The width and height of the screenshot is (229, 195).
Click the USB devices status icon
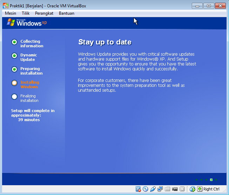153,189
